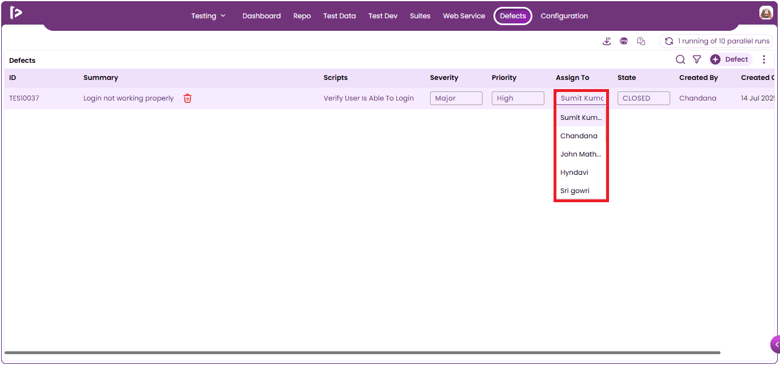This screenshot has width=780, height=365.
Task: Open the Severity Major dropdown
Action: click(456, 98)
